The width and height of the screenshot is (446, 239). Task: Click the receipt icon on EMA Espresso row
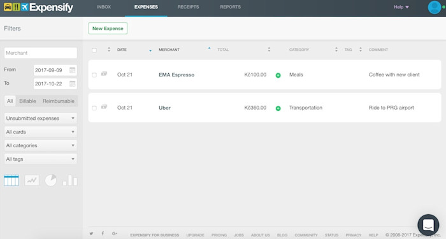(x=104, y=74)
